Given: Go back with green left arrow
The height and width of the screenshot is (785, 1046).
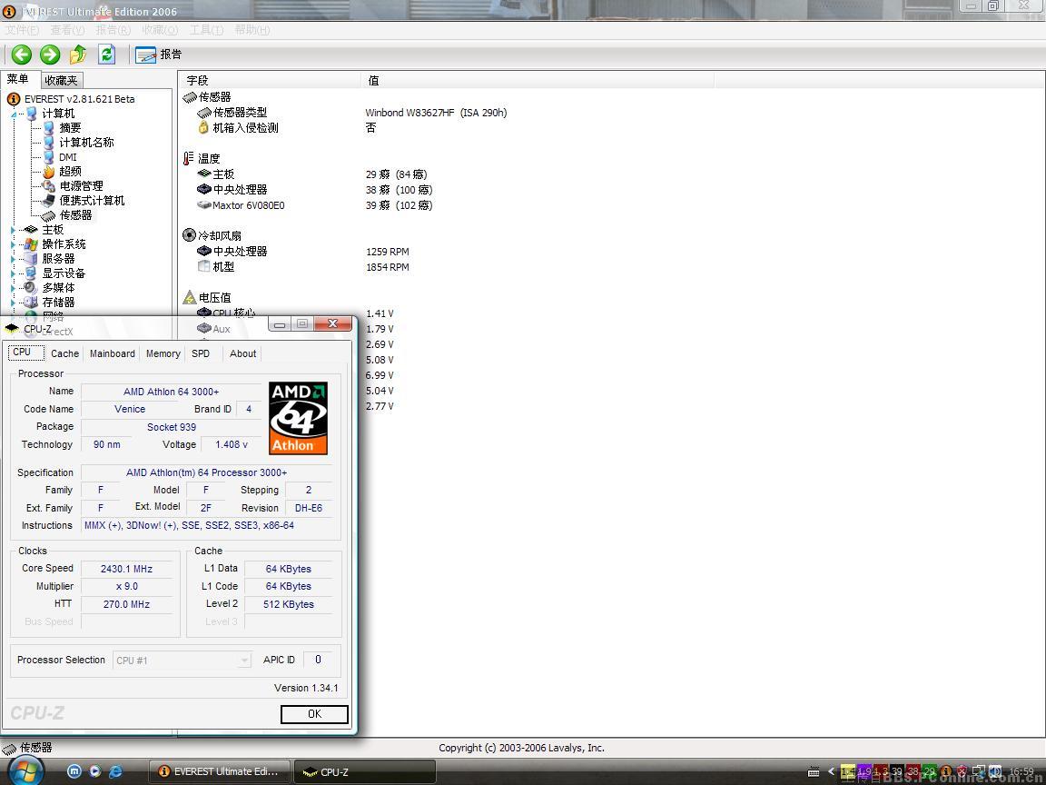Looking at the screenshot, I should (x=22, y=55).
